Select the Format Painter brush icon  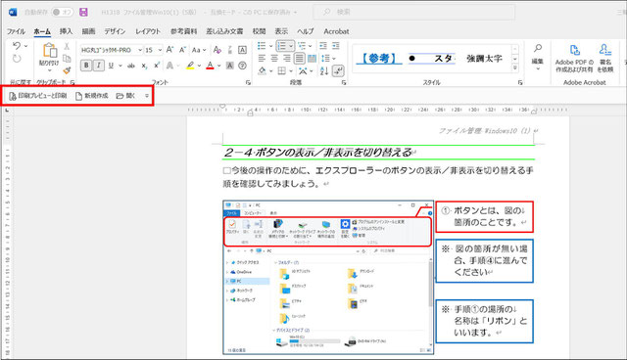67,70
